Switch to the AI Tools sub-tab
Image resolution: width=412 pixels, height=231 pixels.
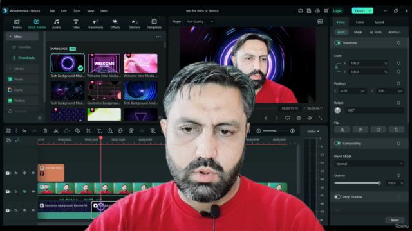click(x=375, y=32)
